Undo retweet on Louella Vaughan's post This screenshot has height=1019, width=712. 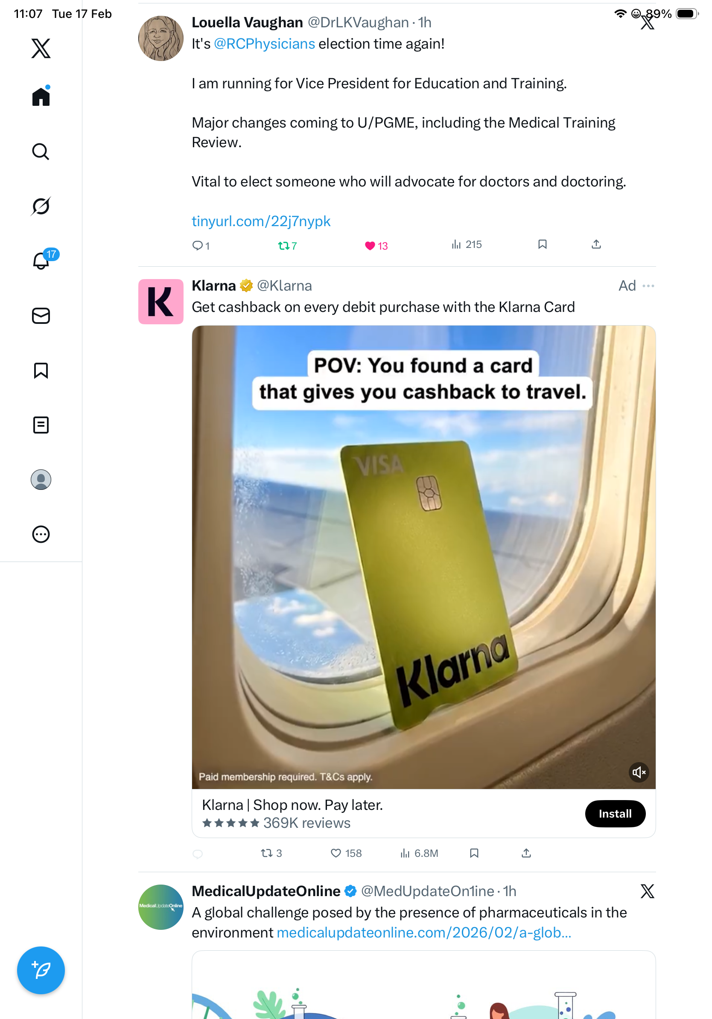[287, 245]
